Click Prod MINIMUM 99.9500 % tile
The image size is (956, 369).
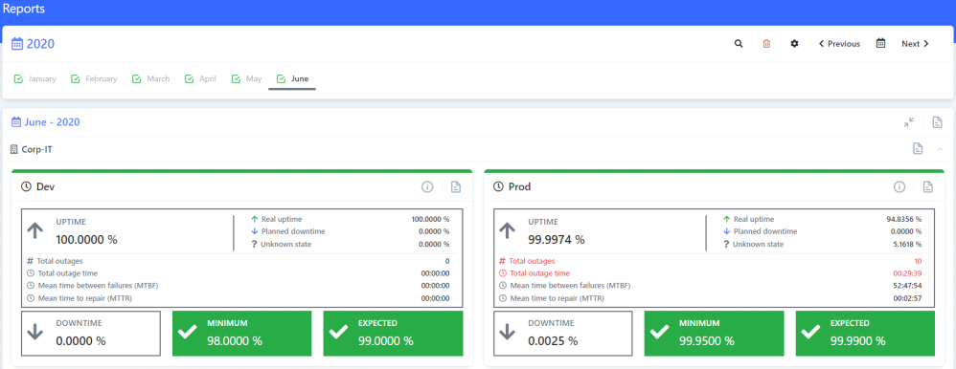[714, 333]
